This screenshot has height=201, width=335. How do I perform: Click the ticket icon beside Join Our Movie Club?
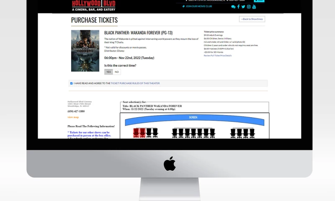tap(183, 6)
